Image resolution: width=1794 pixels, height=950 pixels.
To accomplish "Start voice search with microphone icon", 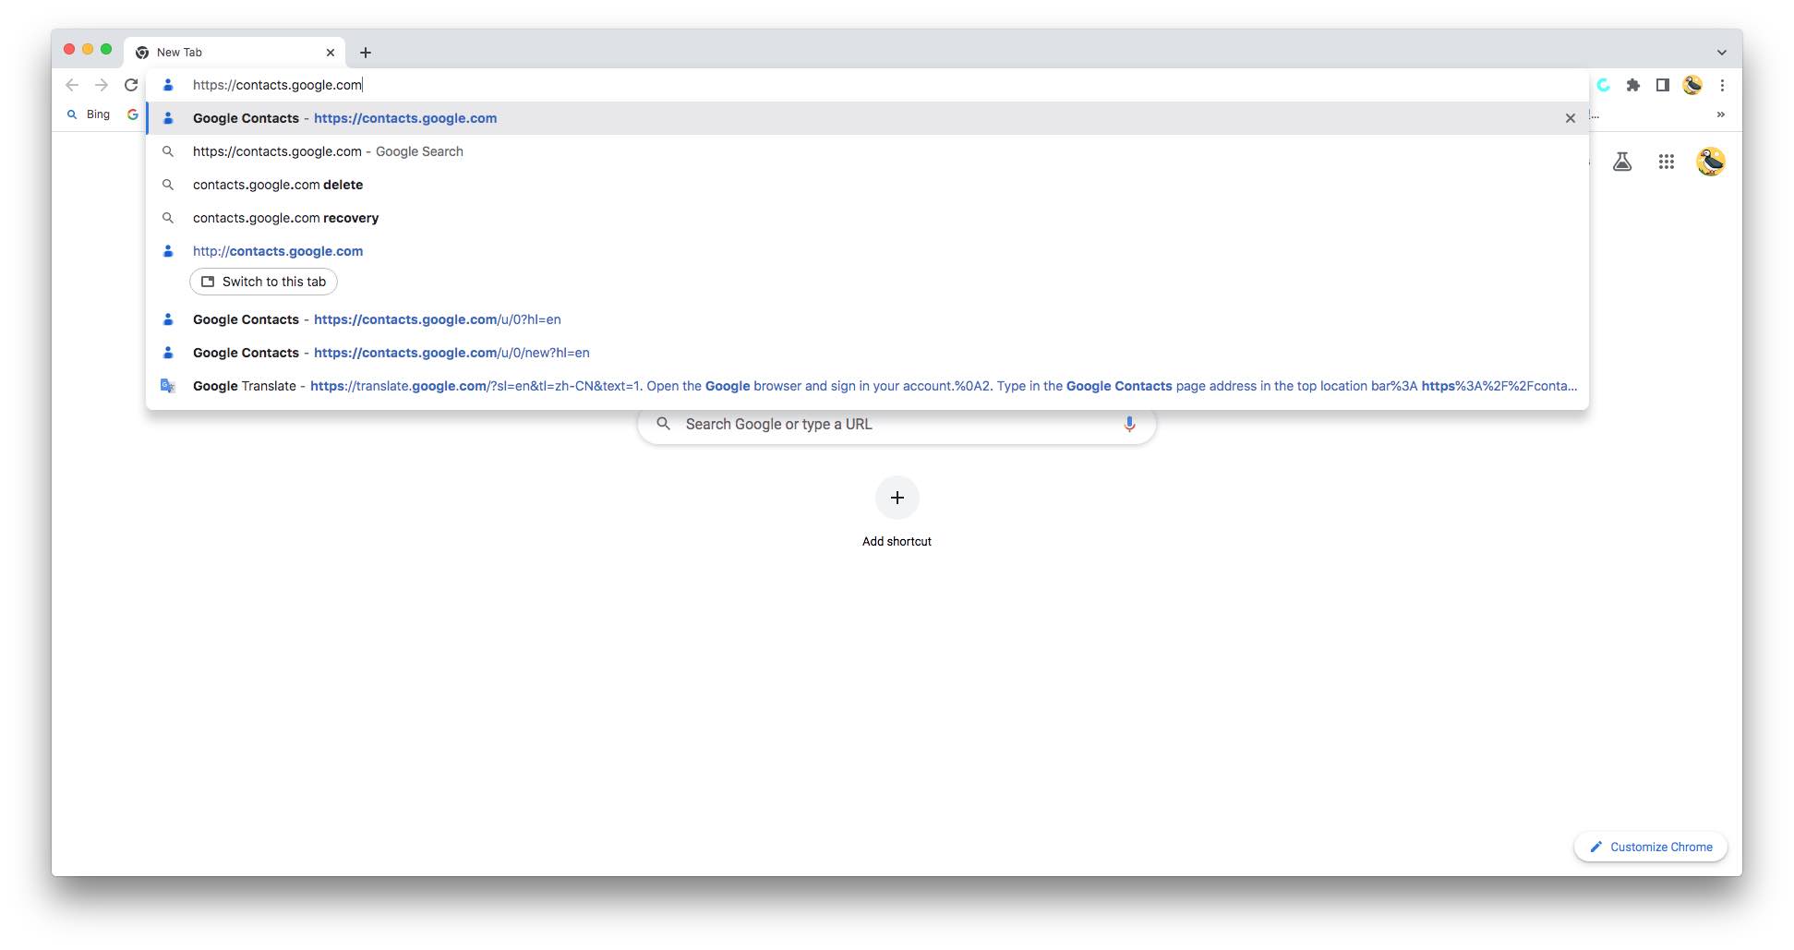I will (1129, 424).
